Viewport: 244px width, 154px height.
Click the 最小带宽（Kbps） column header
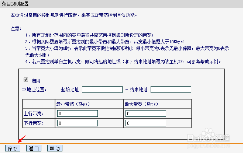click(73, 104)
